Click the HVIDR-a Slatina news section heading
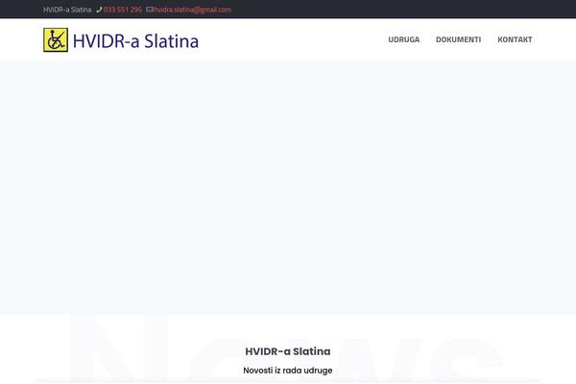This screenshot has height=384, width=576. point(288,351)
